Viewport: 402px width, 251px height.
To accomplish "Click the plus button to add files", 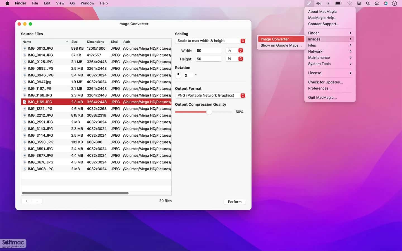I will coord(27,201).
